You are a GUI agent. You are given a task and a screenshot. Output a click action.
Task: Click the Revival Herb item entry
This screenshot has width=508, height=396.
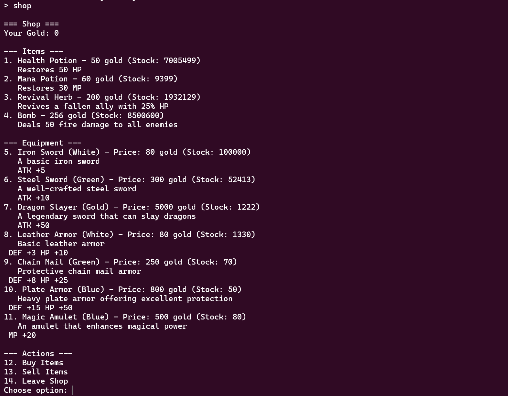pos(102,97)
